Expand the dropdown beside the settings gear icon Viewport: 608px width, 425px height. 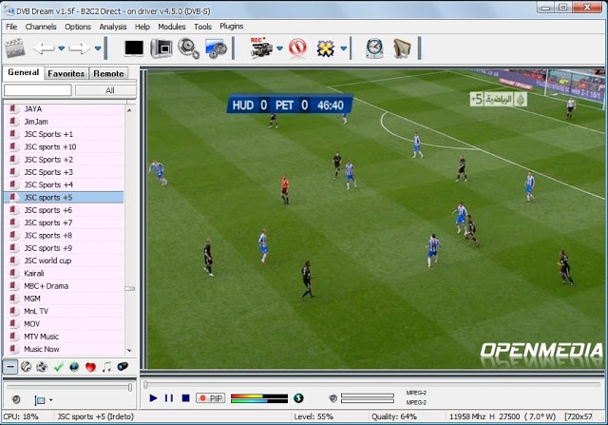(x=344, y=48)
